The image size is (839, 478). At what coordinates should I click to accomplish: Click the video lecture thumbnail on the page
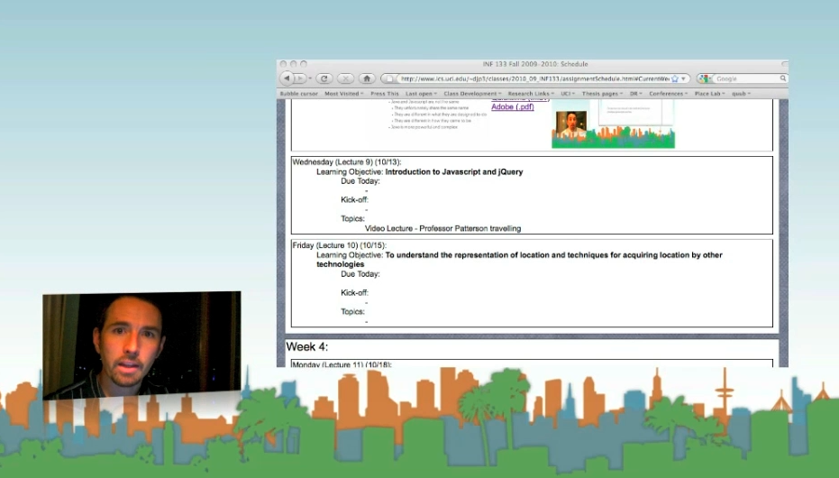coord(613,124)
